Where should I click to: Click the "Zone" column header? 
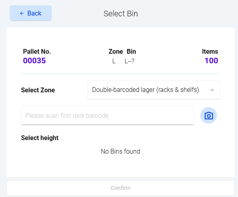(x=115, y=51)
